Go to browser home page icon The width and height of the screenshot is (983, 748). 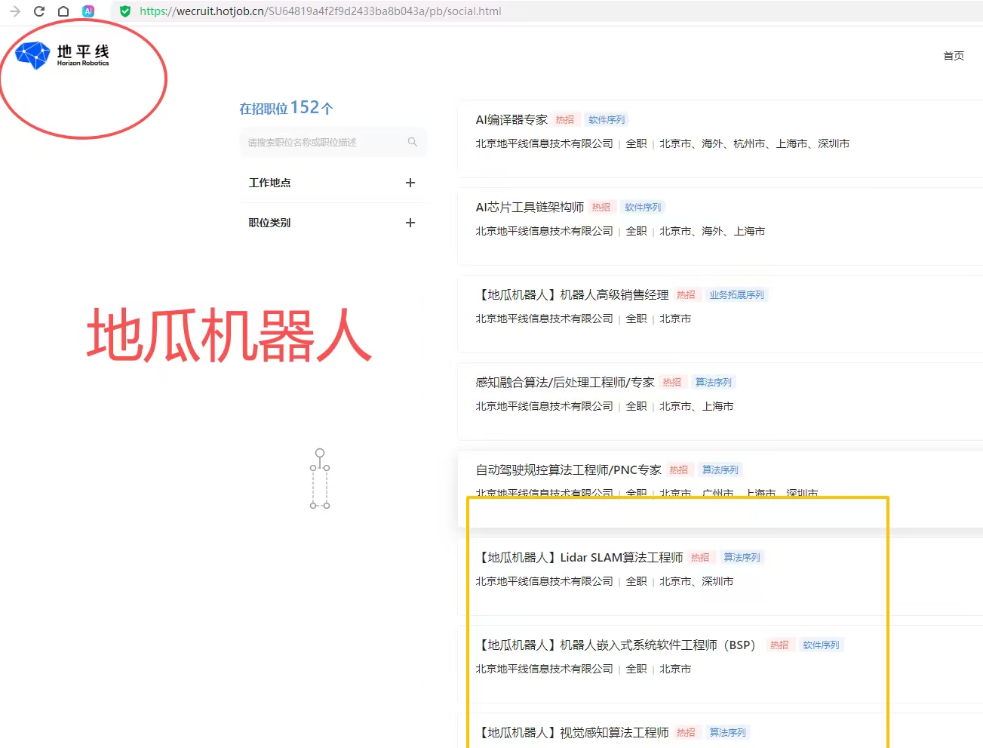64,11
